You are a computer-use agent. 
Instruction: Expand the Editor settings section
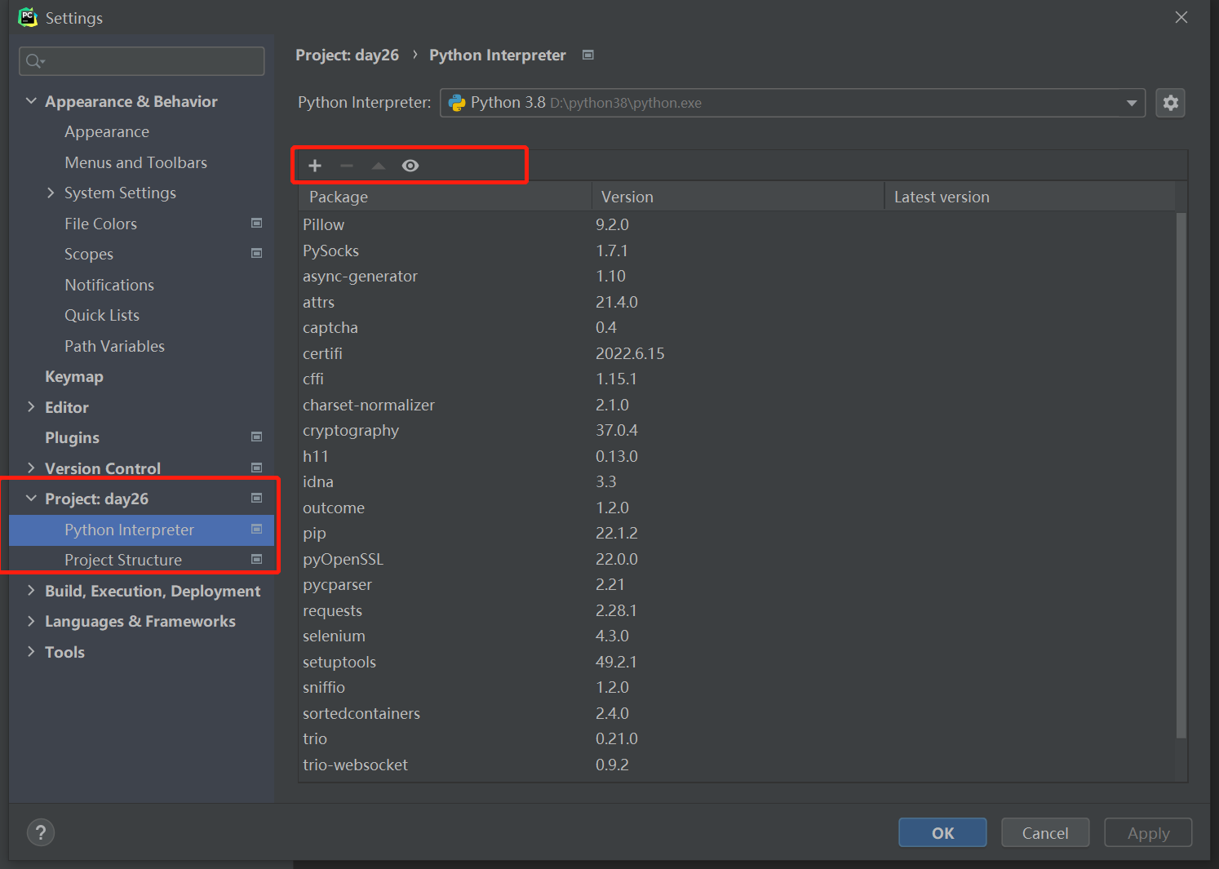coord(31,407)
